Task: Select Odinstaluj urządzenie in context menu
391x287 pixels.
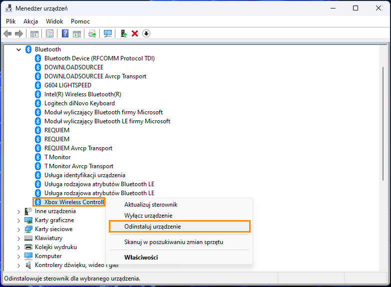Action: click(179, 227)
